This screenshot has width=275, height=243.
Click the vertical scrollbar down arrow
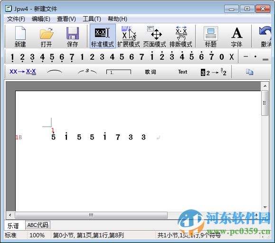click(x=265, y=207)
